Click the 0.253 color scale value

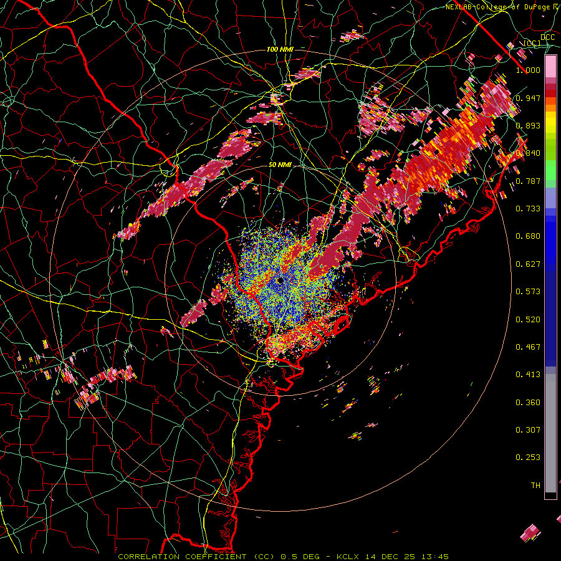[x=528, y=458]
